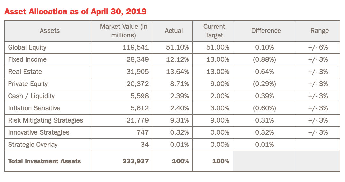Click the Market Value column header
345x182 pixels.
tap(124, 31)
